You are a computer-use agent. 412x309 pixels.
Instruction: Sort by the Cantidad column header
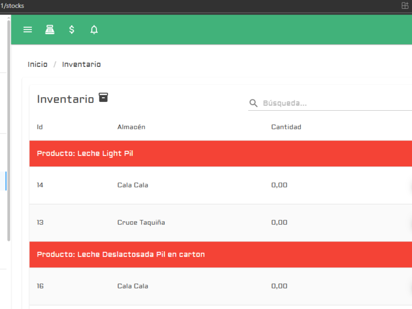pos(286,127)
